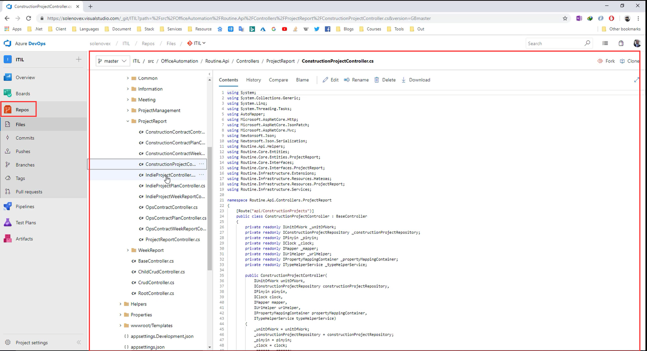The height and width of the screenshot is (351, 647).
Task: Download the current file
Action: [x=416, y=80]
